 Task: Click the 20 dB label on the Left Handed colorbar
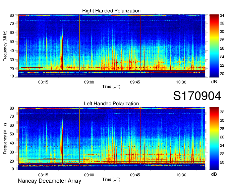coord(222,162)
